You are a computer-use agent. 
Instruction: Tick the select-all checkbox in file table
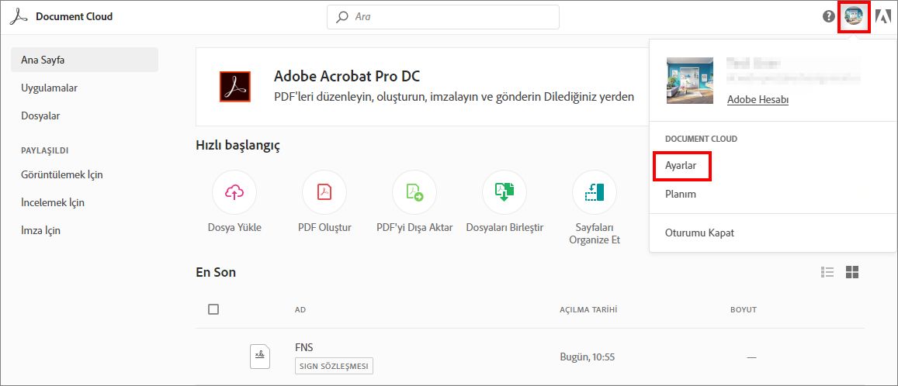tap(213, 309)
